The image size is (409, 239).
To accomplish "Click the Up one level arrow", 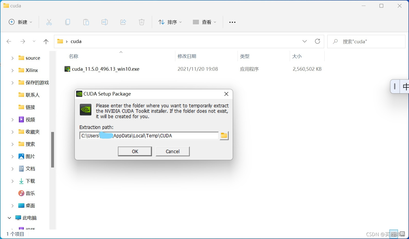I will click(46, 41).
